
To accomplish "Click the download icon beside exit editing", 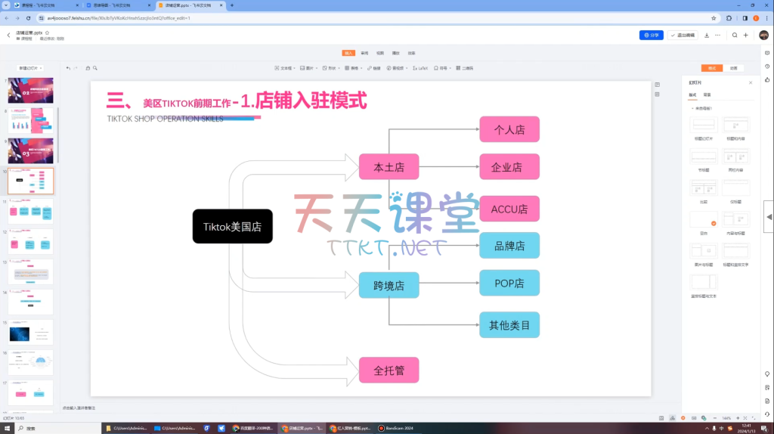I will click(706, 35).
